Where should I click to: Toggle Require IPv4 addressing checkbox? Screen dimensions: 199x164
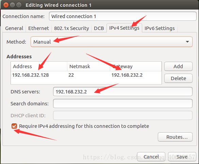(14, 126)
